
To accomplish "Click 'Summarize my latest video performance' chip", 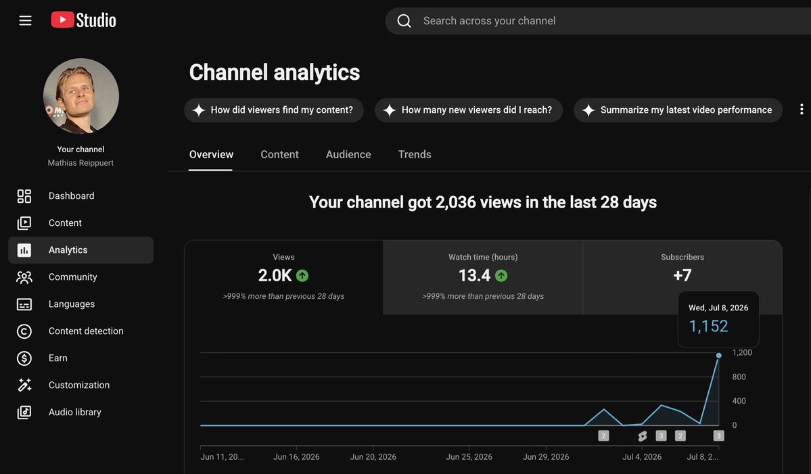I will coord(678,110).
